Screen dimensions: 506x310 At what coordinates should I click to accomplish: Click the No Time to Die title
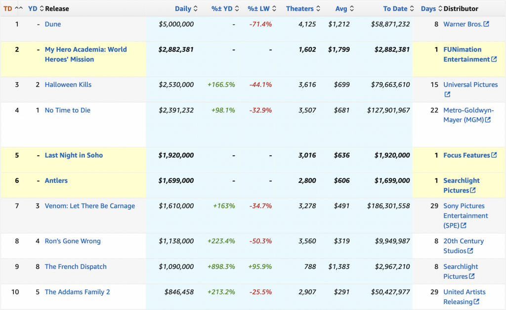[x=67, y=110]
